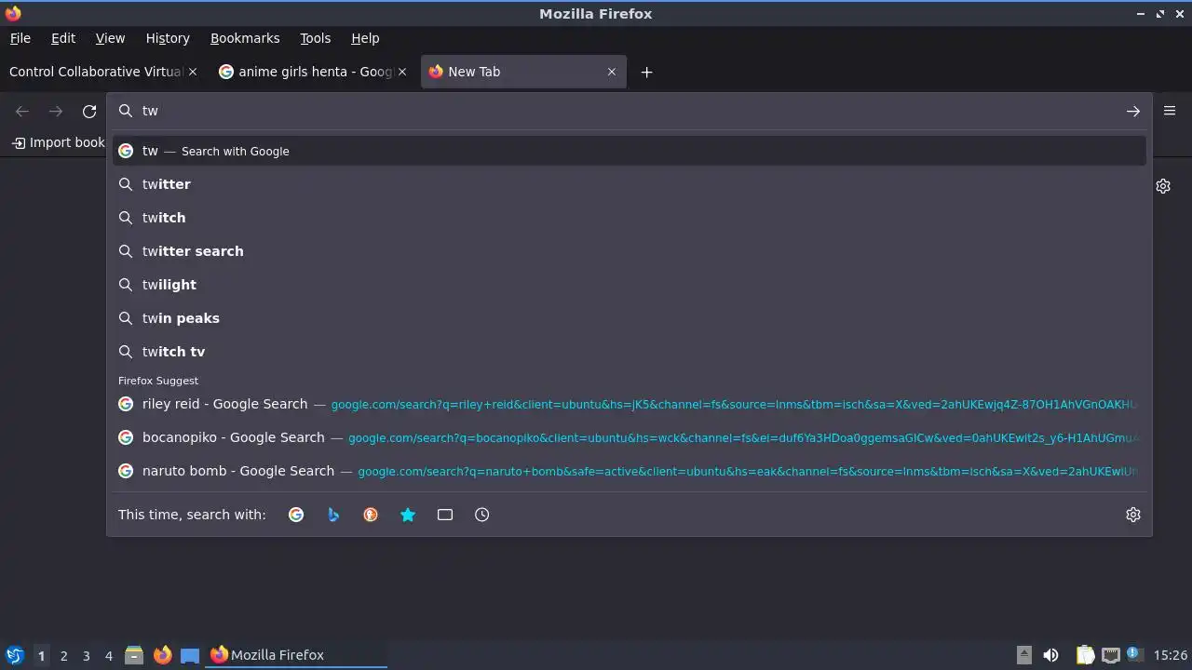1192x670 pixels.
Task: Open the View menu
Action: point(110,38)
